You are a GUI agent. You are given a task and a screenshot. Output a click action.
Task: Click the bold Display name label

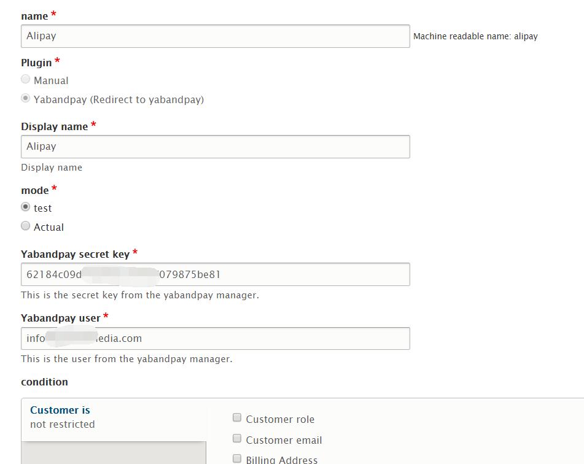point(55,126)
